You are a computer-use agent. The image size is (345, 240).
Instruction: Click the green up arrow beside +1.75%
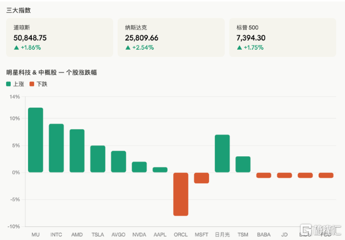pyautogui.click(x=240, y=47)
